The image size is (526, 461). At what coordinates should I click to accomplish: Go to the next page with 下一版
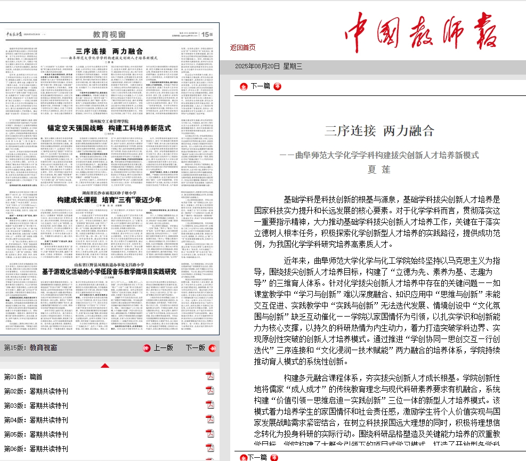195,348
